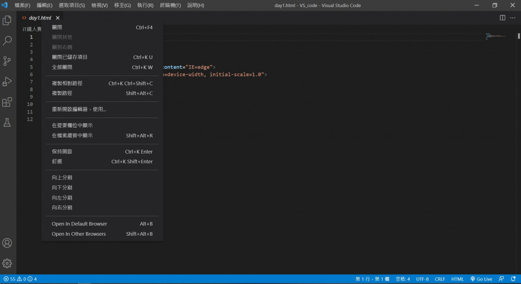Open the errors and warnings status indicator
521x284 pixels.
(20, 279)
